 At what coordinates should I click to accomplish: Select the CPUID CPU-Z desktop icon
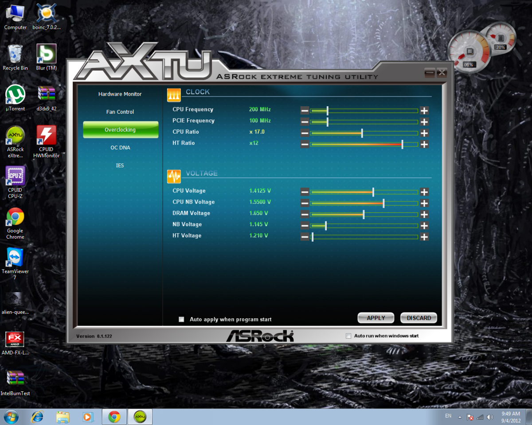[15, 182]
